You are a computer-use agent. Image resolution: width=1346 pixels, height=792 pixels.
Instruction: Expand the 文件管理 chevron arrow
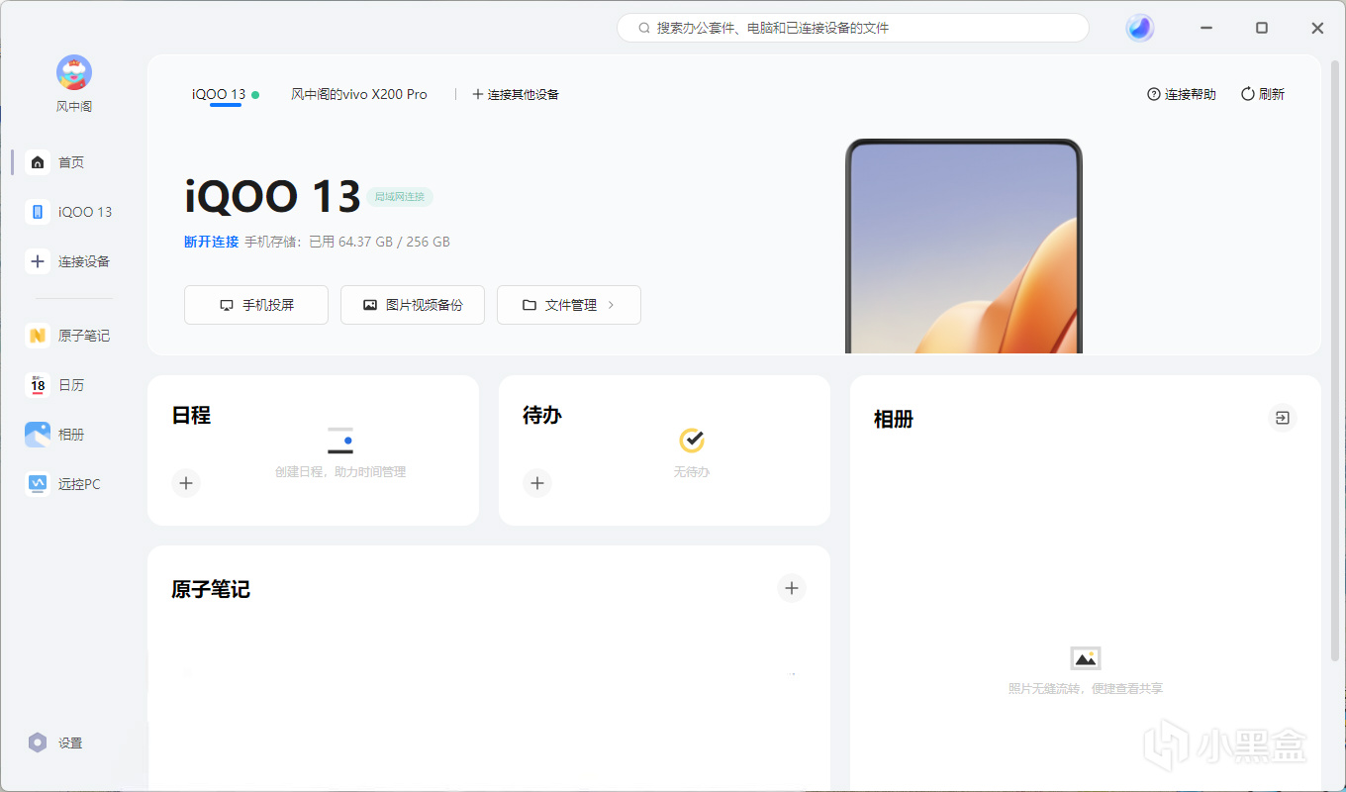click(611, 305)
